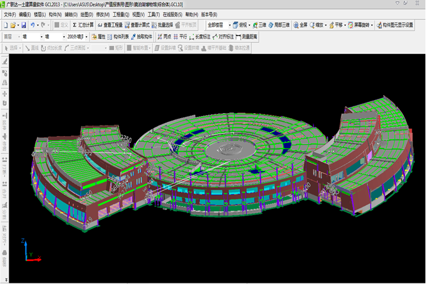This screenshot has width=426, height=284.
Task: Click the Undo arrow icon
Action: click(x=32, y=25)
